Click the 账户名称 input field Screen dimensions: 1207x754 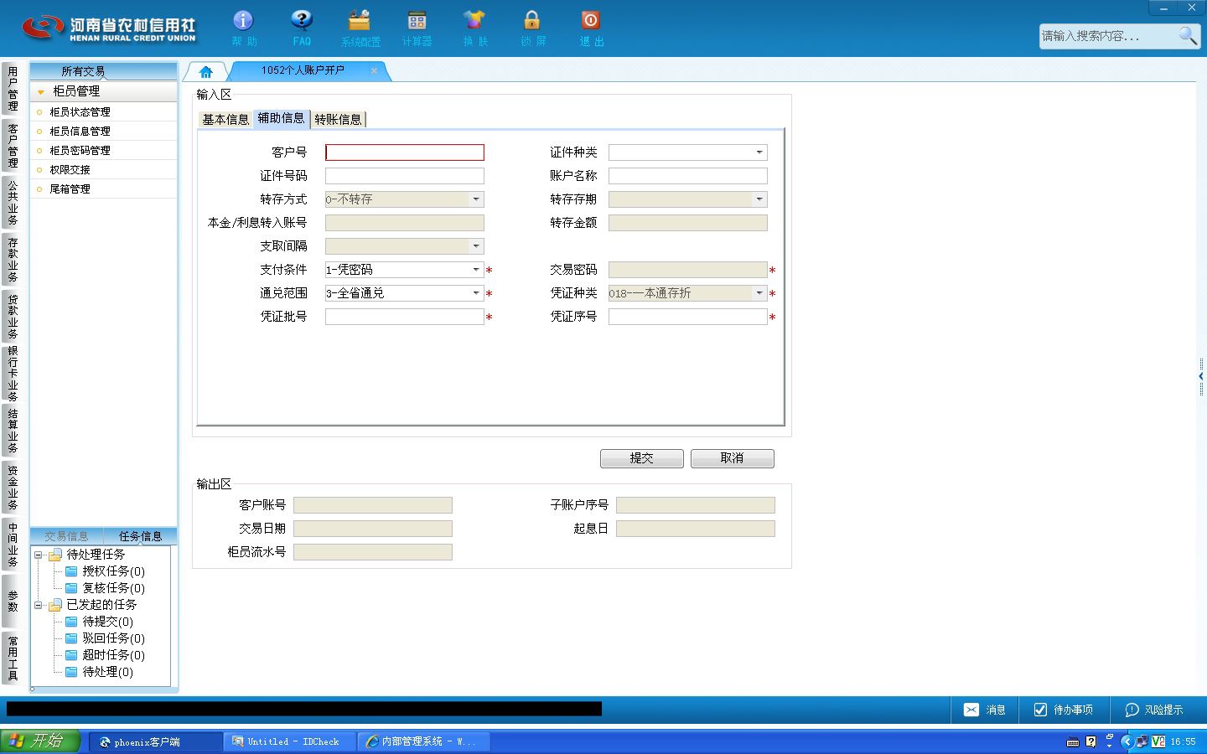[x=688, y=176]
